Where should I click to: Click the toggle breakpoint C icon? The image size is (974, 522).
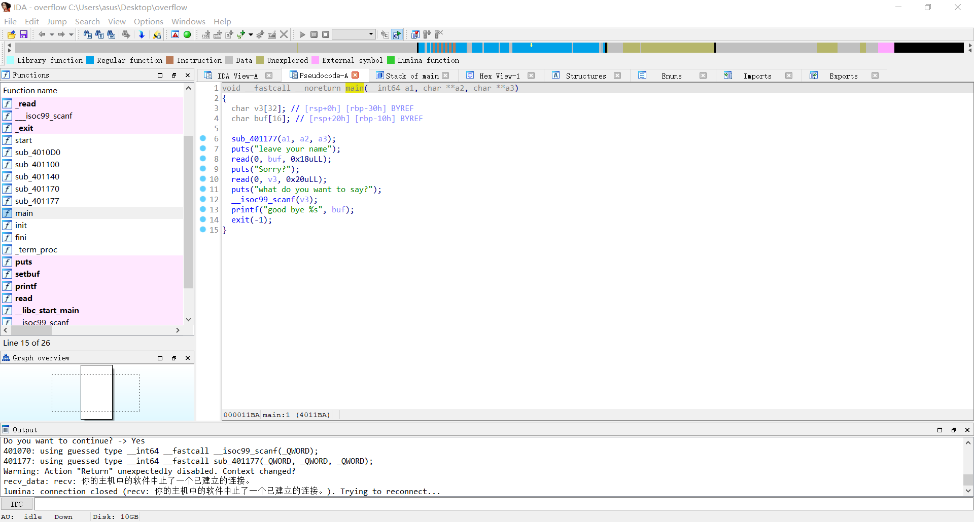[385, 34]
